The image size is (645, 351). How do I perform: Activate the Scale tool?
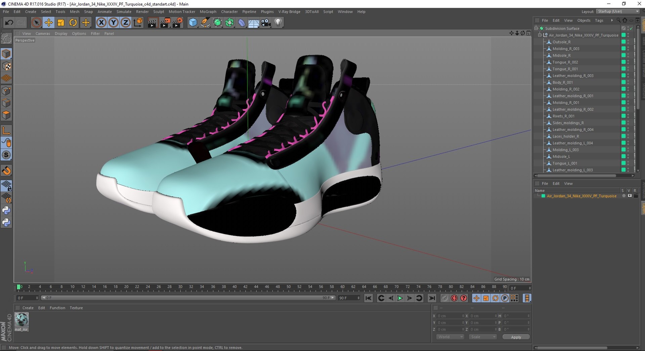[61, 22]
